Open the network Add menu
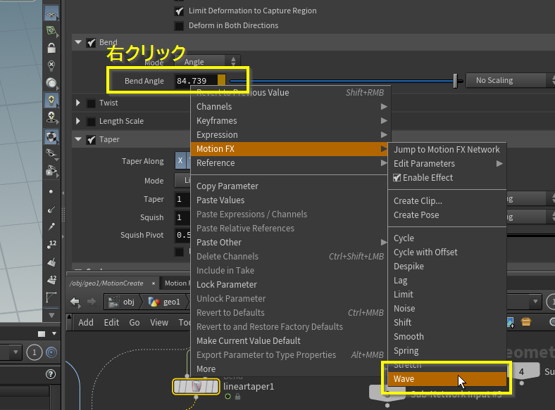 86,322
